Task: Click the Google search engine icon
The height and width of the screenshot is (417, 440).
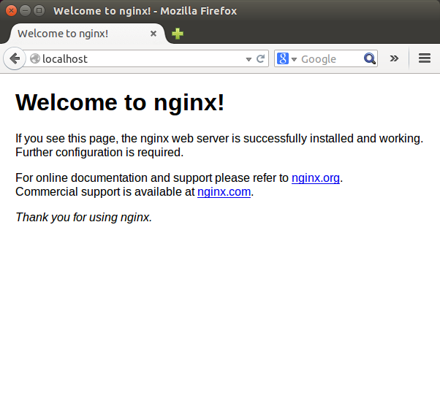Action: pos(283,58)
